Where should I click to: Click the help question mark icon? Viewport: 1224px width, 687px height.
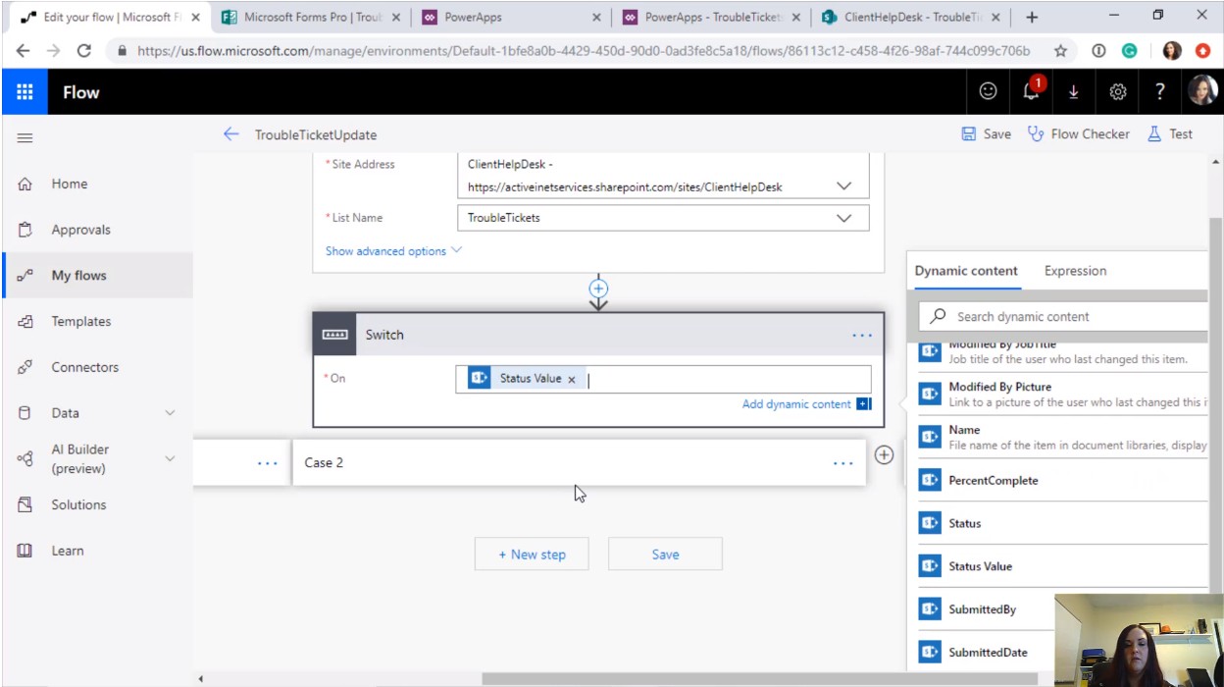coord(1160,91)
